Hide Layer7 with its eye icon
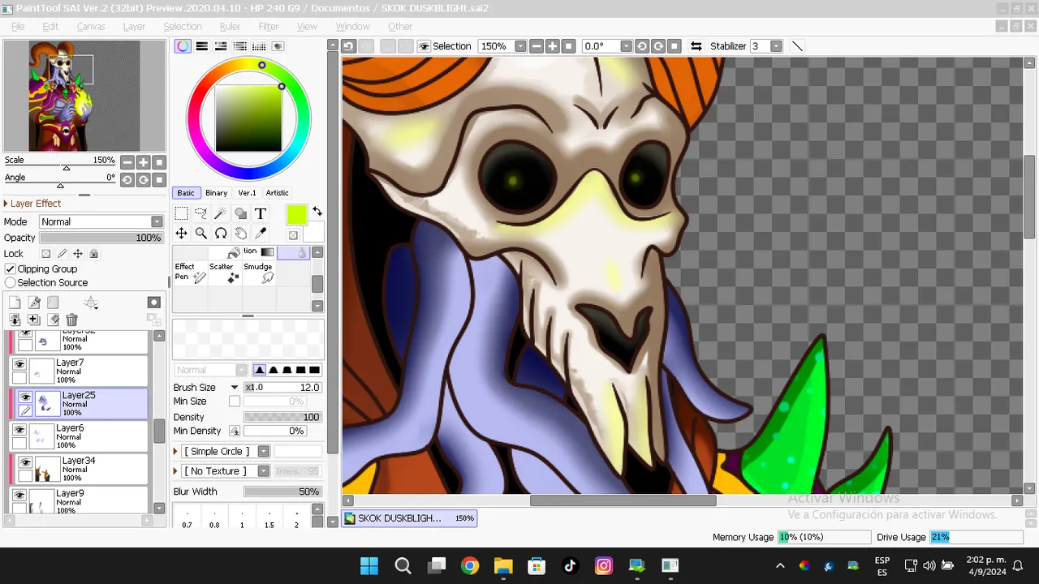 coord(19,365)
